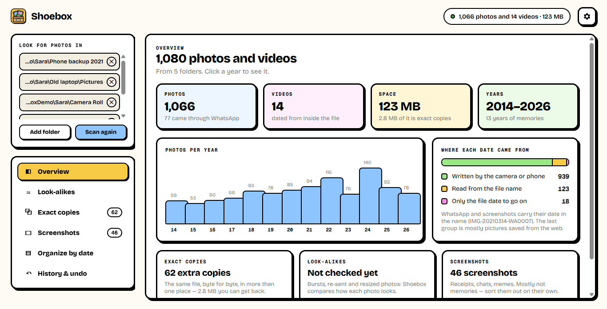Viewport: 607px width, 309px height.
Task: Click the green date-source bar segment
Action: tap(497, 163)
